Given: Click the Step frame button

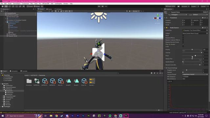Looking at the screenshot, I should click(x=106, y=6).
